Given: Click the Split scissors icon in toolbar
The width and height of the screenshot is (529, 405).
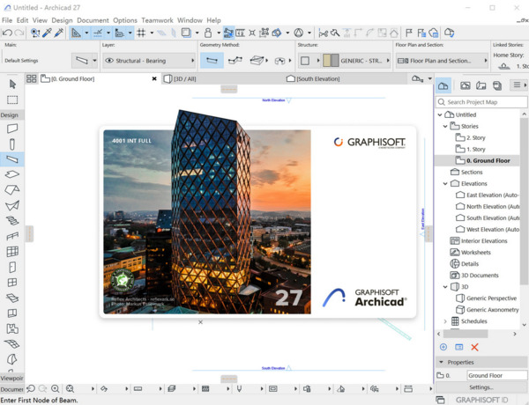Looking at the screenshot, I should (324, 33).
